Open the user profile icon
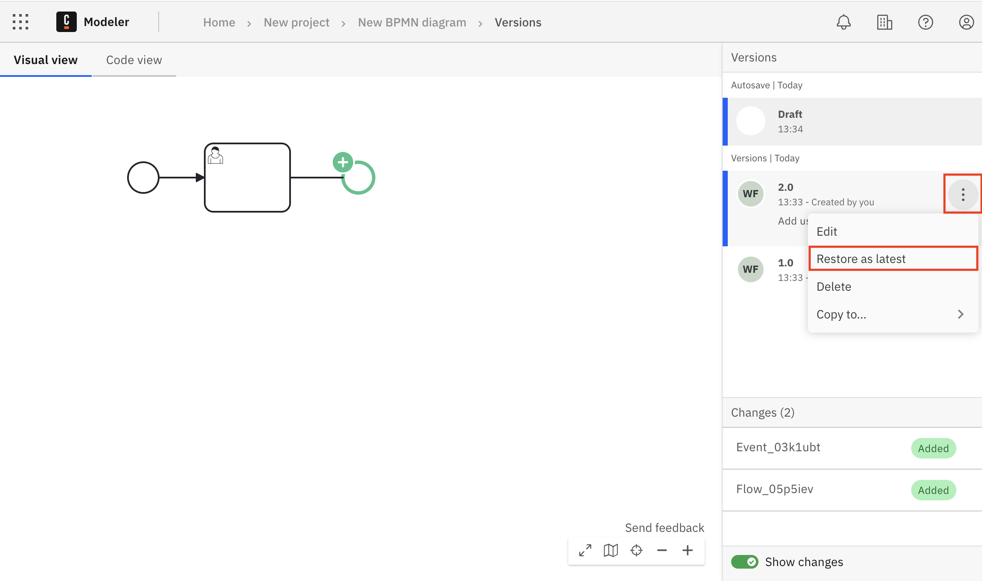The image size is (982, 581). coord(966,22)
